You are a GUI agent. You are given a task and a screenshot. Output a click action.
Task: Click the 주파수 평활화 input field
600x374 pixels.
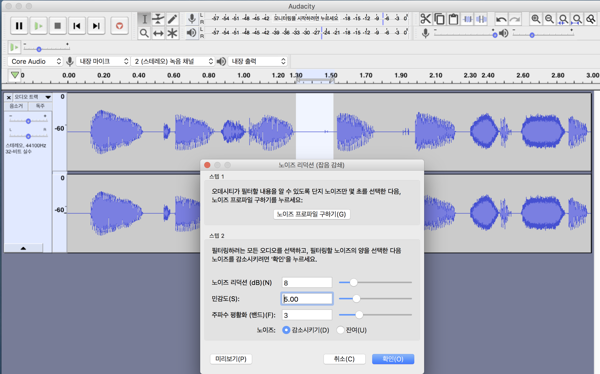click(x=307, y=315)
